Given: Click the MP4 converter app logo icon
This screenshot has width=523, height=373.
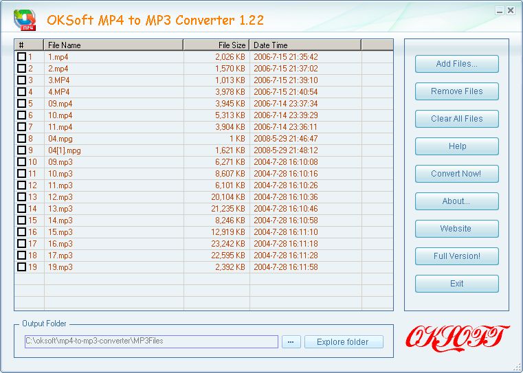Looking at the screenshot, I should pyautogui.click(x=25, y=20).
